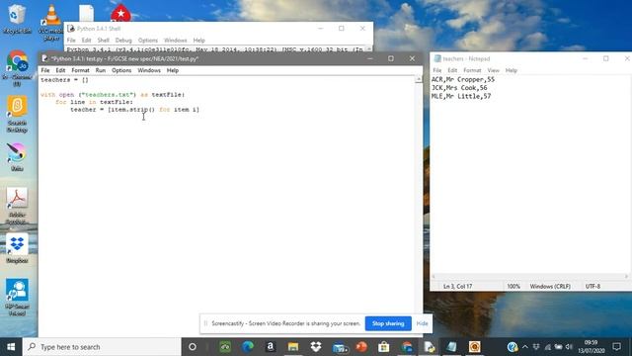Show hidden system tray icons
This screenshot has height=356, width=632.
(524, 347)
